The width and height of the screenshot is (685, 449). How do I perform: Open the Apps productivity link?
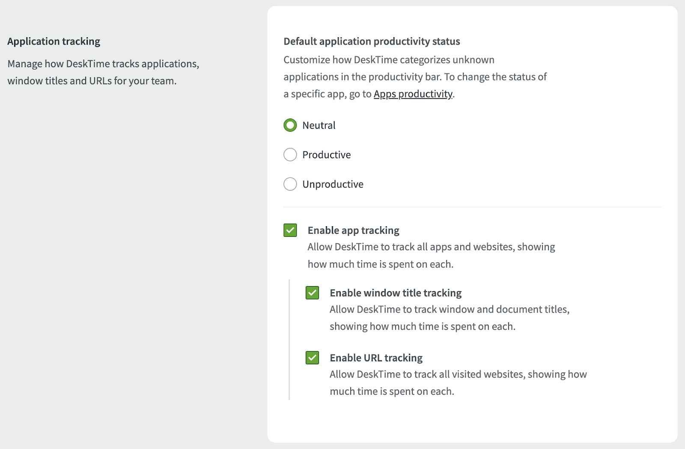pyautogui.click(x=413, y=94)
